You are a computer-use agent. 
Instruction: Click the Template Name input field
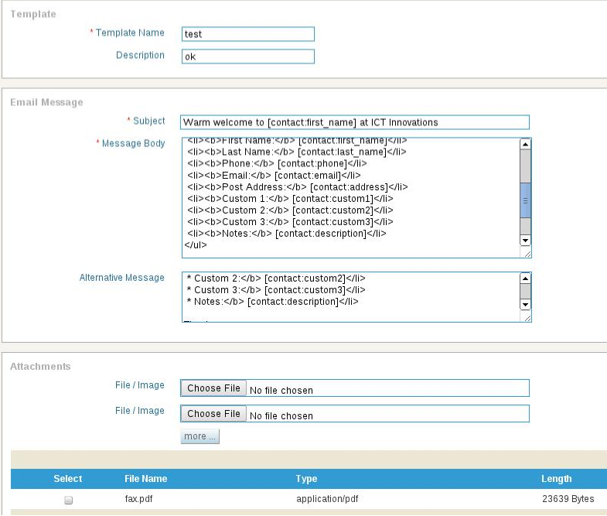[247, 34]
